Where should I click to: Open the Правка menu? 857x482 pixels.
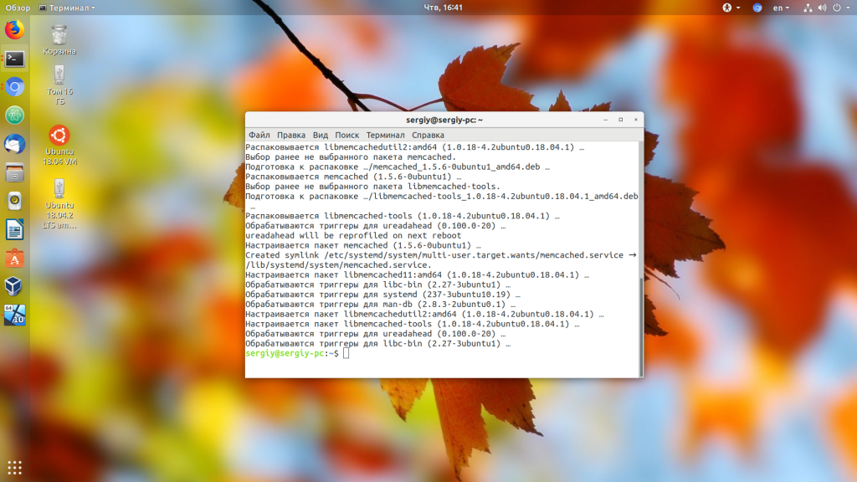point(290,135)
